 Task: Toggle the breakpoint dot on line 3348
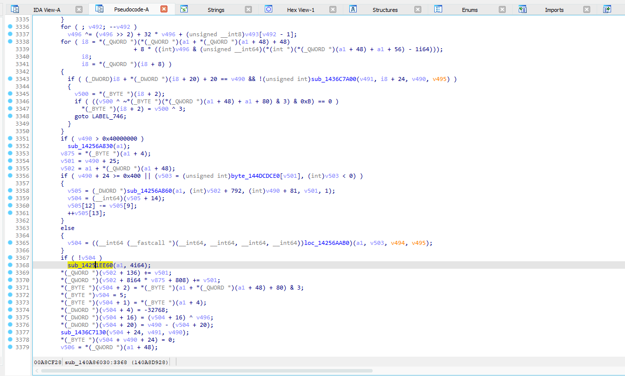tap(10, 116)
